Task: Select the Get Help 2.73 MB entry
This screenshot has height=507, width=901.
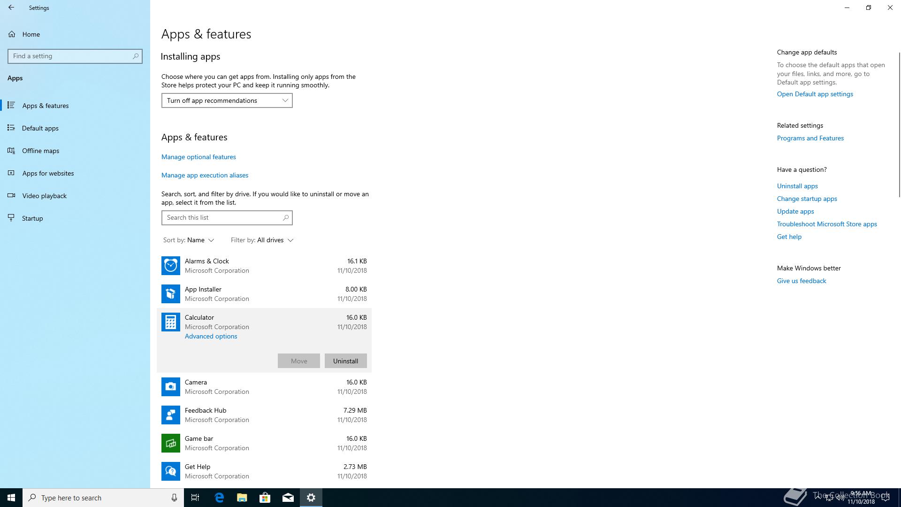Action: 264,471
